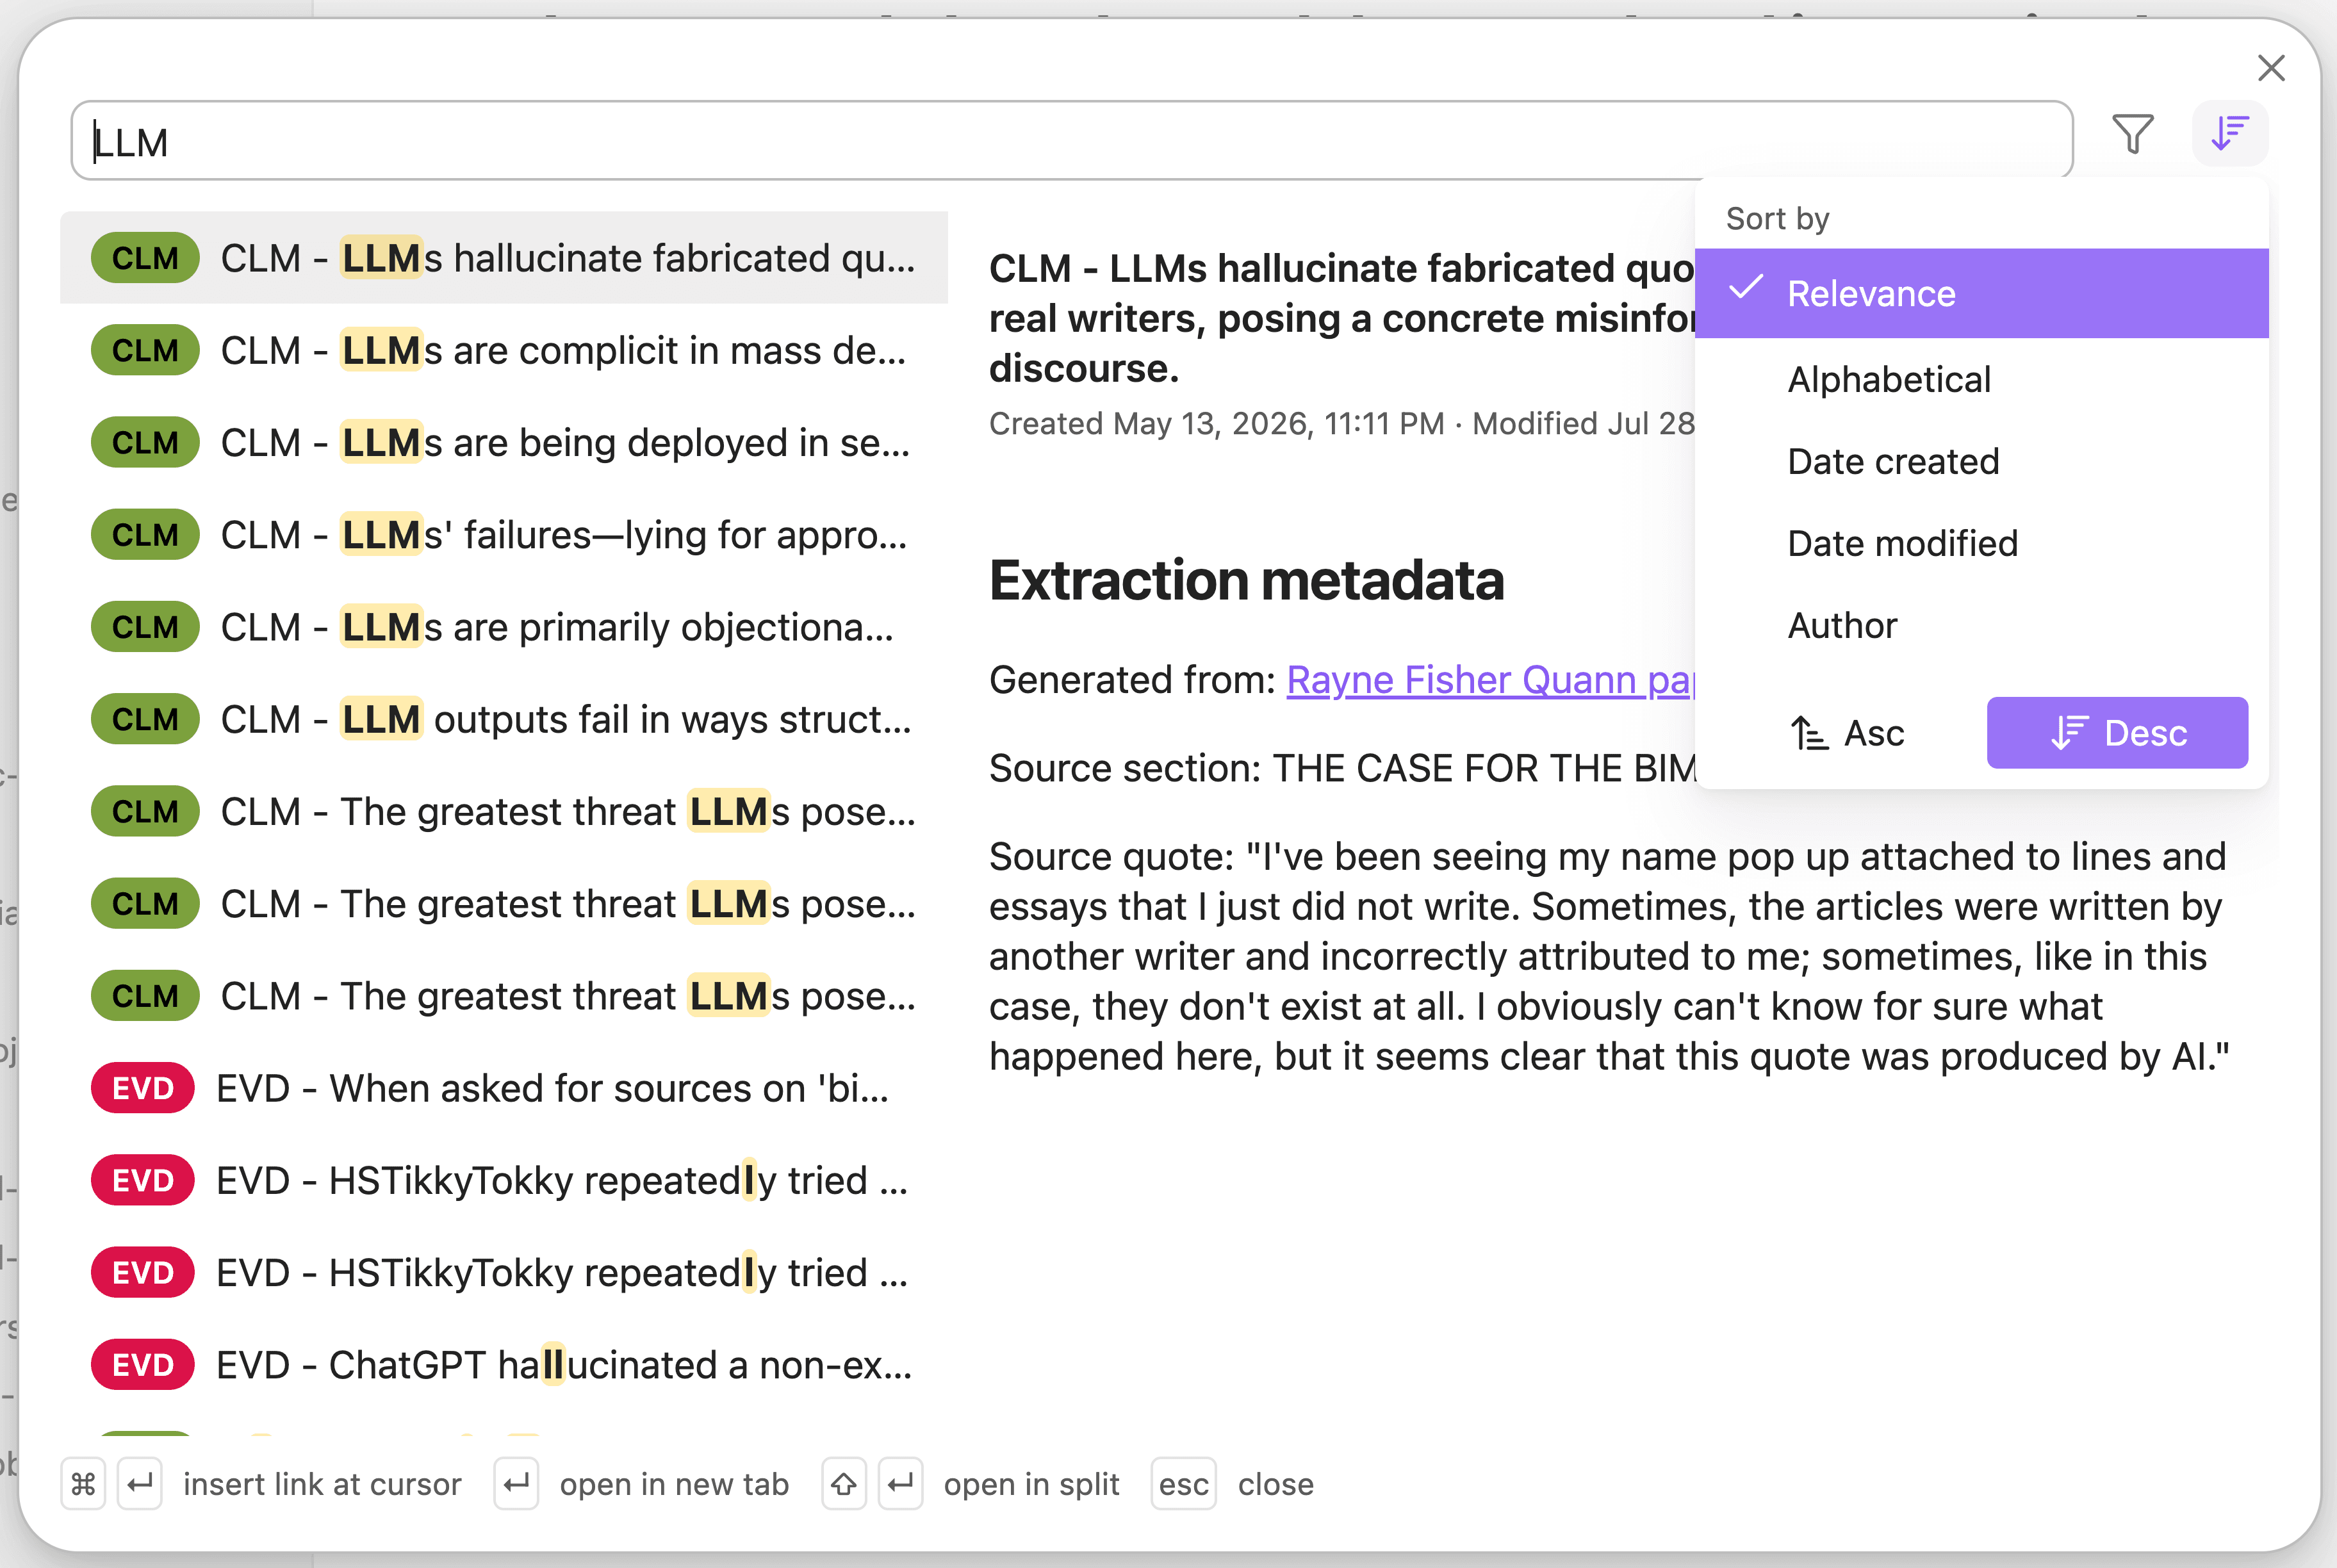
Task: Open result 'LLMs are primarily objectiona...'
Action: click(x=504, y=627)
